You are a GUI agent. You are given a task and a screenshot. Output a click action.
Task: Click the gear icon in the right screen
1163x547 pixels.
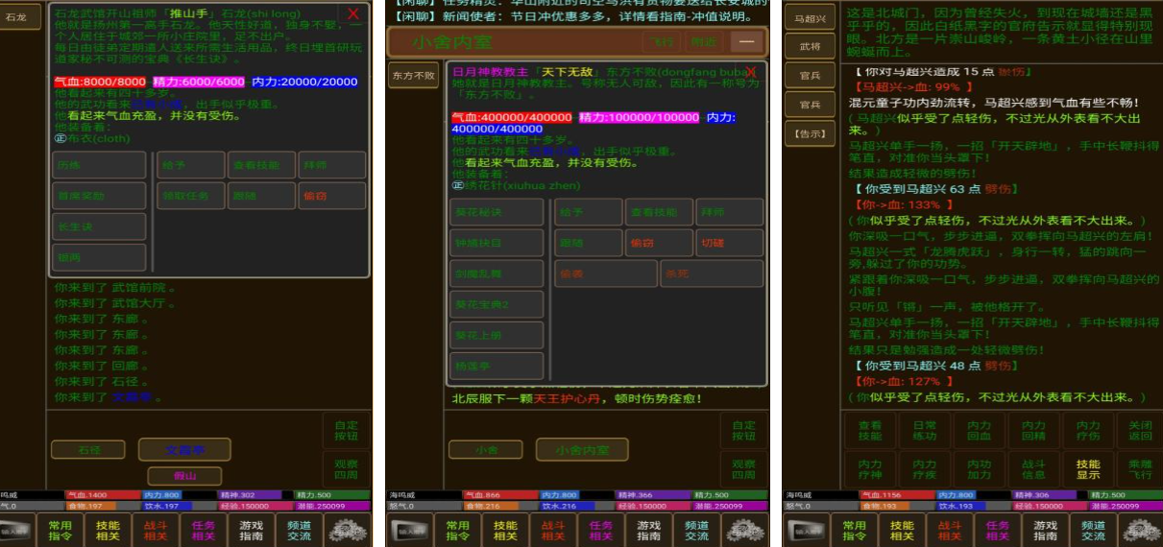pos(1138,530)
